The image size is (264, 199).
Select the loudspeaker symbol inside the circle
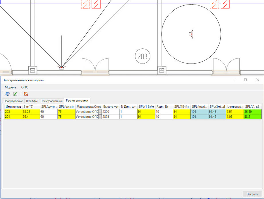pyautogui.click(x=191, y=34)
